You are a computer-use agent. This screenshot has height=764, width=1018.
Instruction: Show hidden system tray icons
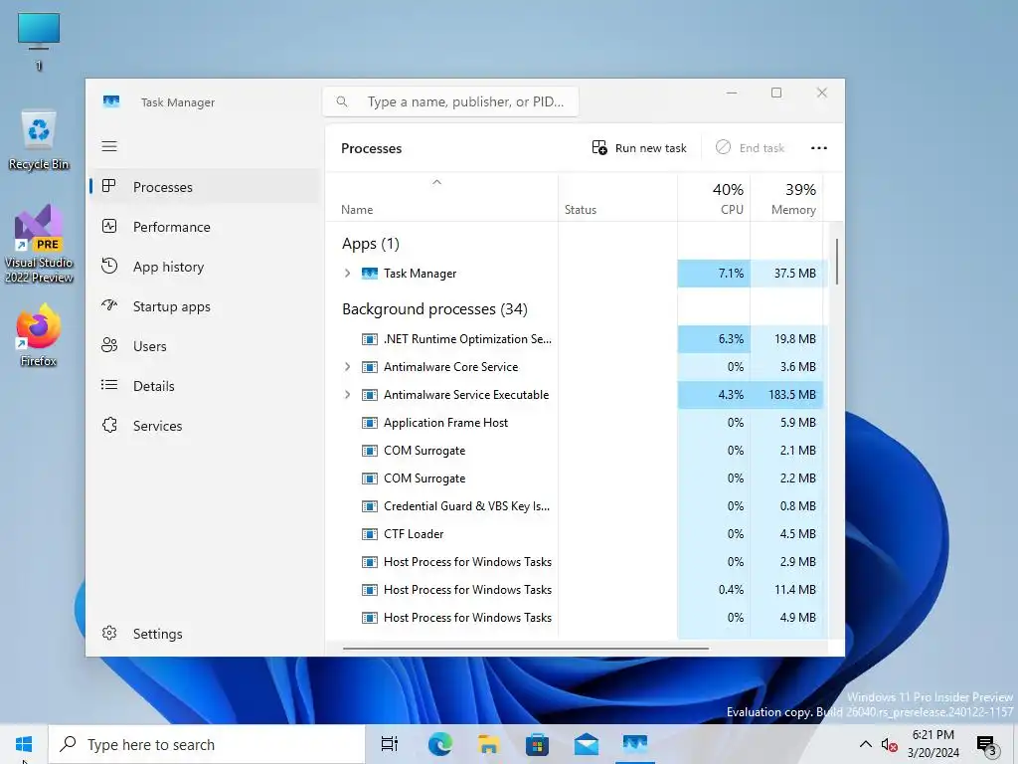[866, 744]
